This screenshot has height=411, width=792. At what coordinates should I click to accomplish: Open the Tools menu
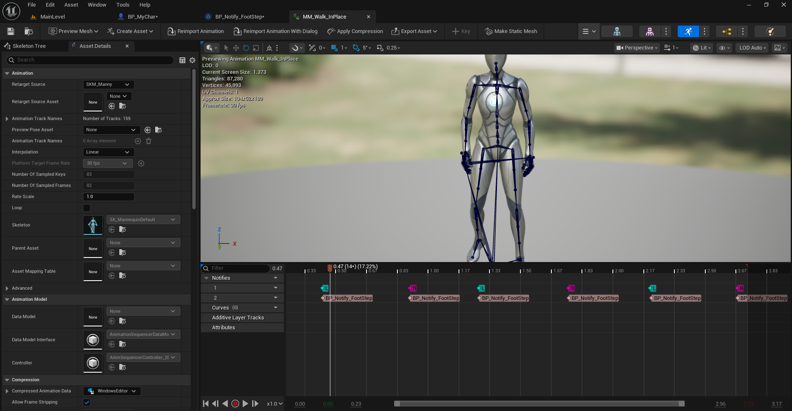[123, 5]
